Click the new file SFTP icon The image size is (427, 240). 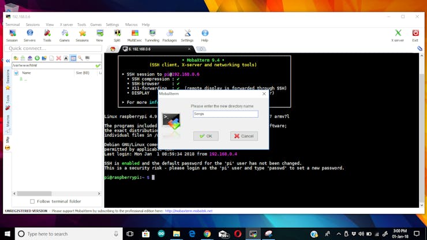tap(51, 58)
